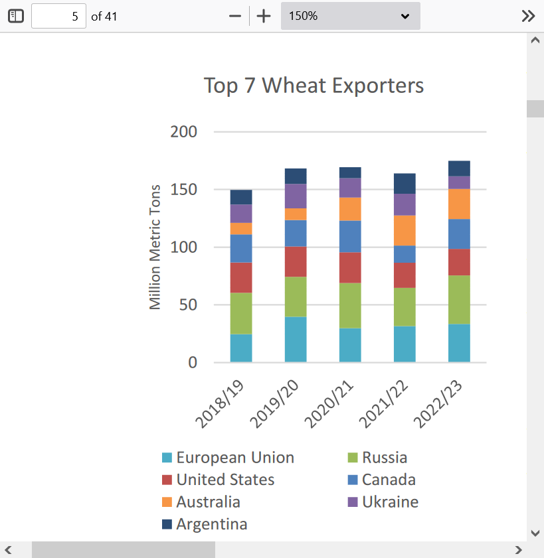Click the 'Ukraine' legend label
Image resolution: width=544 pixels, height=558 pixels.
pyautogui.click(x=391, y=502)
